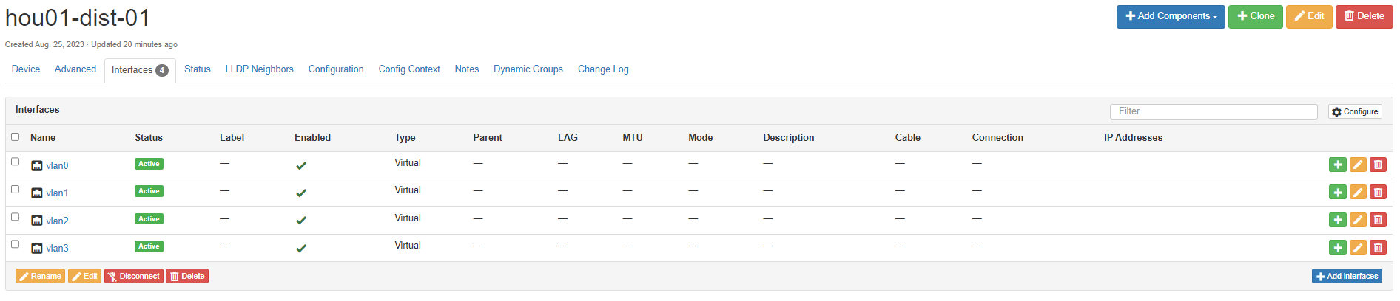This screenshot has width=1400, height=301.
Task: Click the interface icon beside vlan2
Action: tap(37, 221)
